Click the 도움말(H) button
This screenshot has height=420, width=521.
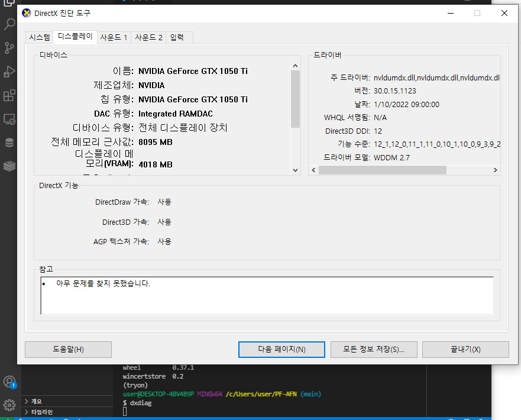pos(68,350)
